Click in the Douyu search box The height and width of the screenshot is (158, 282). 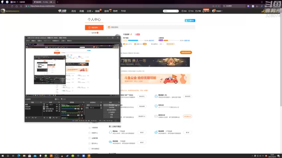click(171, 11)
